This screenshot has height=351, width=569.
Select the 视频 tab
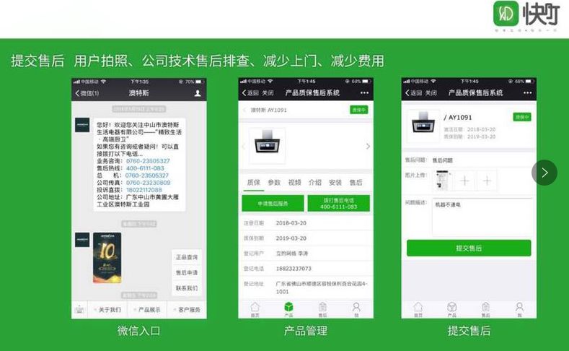click(x=294, y=183)
